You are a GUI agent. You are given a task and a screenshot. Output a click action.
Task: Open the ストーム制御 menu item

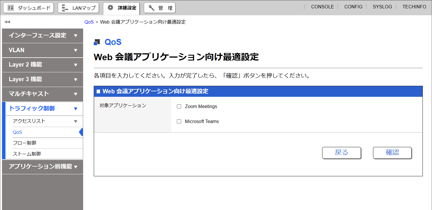pos(27,154)
